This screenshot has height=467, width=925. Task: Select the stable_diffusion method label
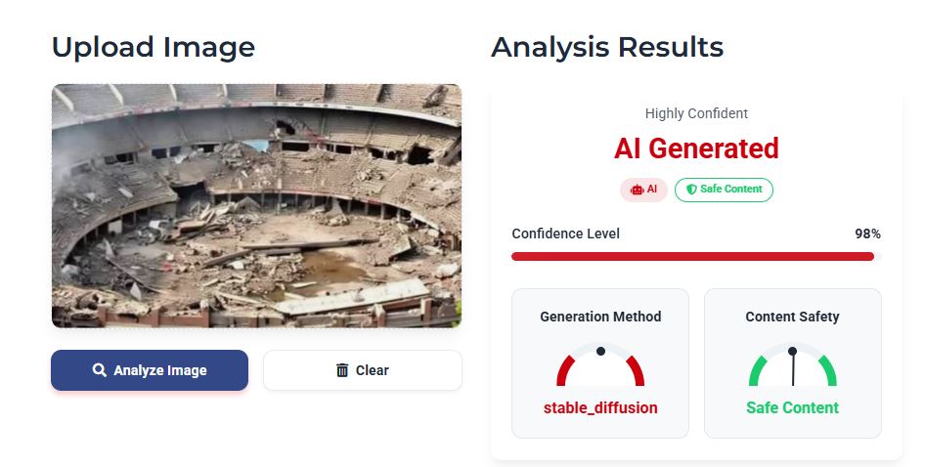600,407
